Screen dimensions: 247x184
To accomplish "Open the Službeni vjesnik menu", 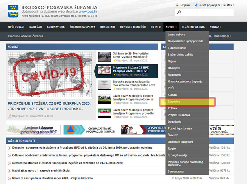I will point(193,27).
